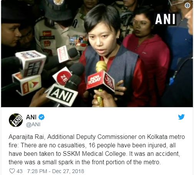Viewport: 194px width, 175px height.
Task: Click the tweet text paragraph body
Action: (x=97, y=150)
